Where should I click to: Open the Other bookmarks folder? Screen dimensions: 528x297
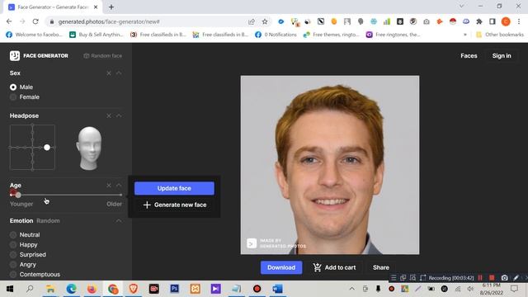coord(500,35)
